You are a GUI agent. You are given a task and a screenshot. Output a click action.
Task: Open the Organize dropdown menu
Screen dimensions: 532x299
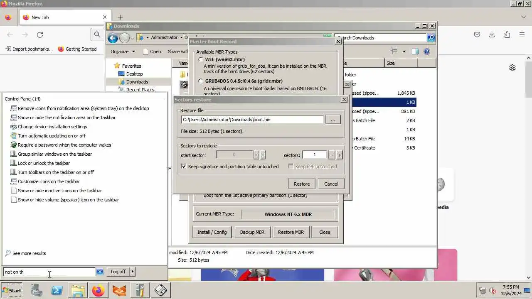pyautogui.click(x=123, y=51)
